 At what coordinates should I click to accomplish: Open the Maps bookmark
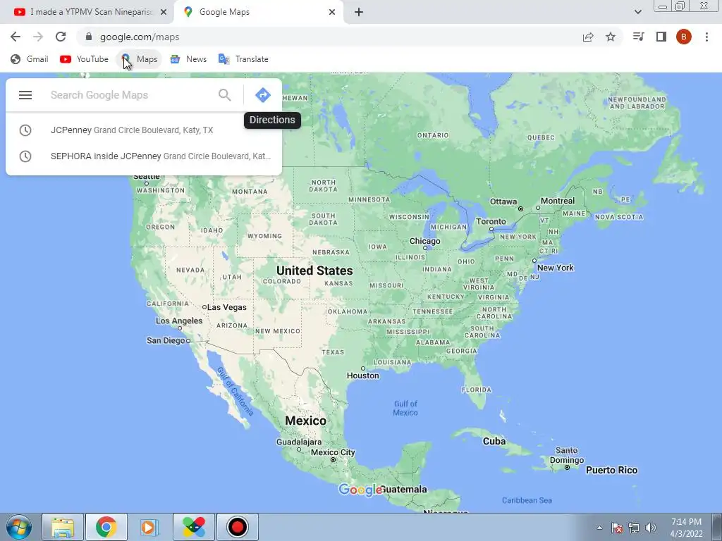[140, 59]
